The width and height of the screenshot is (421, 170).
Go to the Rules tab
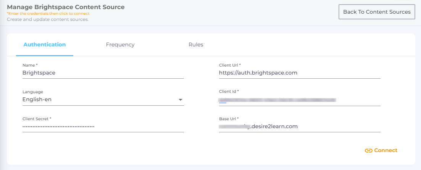196,44
